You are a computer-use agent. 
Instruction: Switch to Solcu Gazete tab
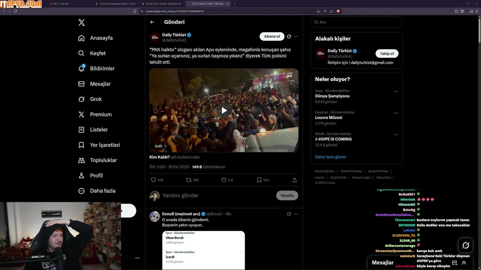pyautogui.click(x=162, y=4)
